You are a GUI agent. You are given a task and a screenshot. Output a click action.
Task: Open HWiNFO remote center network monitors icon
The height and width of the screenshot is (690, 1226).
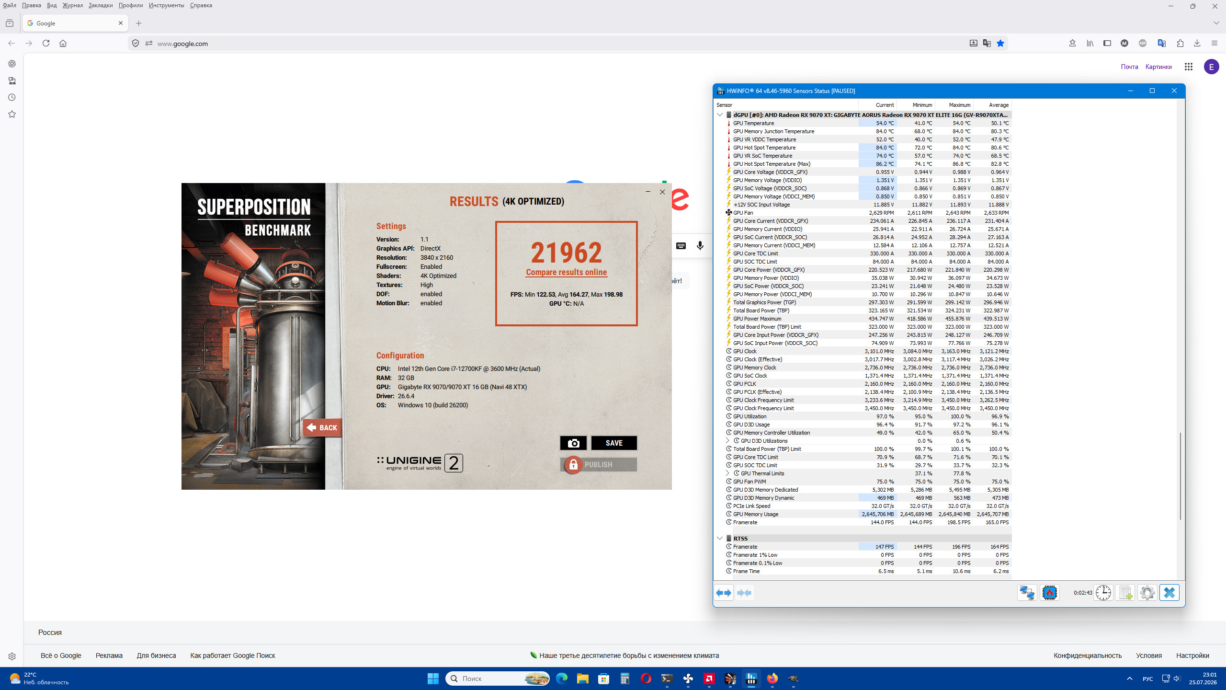pyautogui.click(x=1027, y=593)
